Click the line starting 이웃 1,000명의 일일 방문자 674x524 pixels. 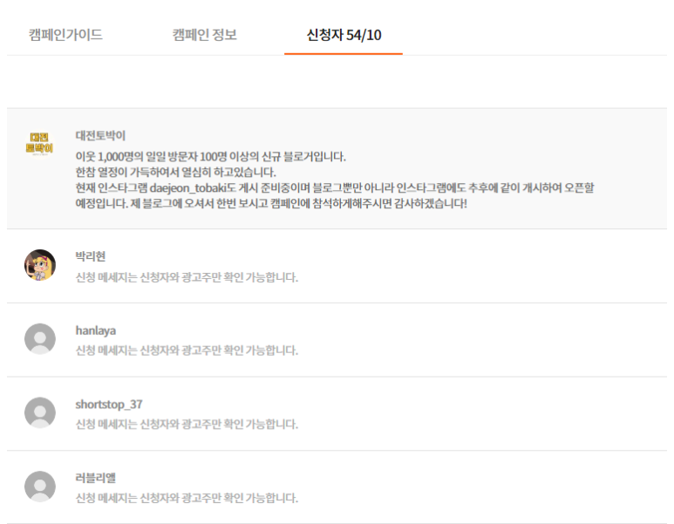(x=211, y=156)
